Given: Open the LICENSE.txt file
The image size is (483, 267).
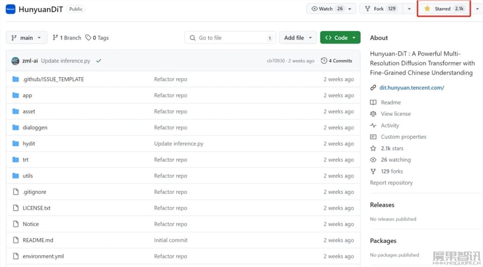Looking at the screenshot, I should tap(36, 208).
